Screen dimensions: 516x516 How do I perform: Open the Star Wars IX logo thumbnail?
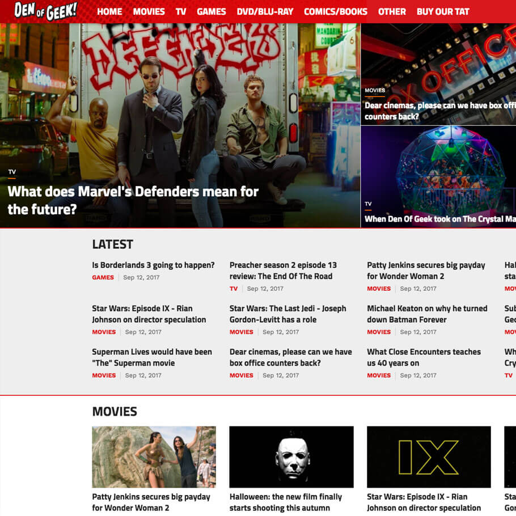429,457
